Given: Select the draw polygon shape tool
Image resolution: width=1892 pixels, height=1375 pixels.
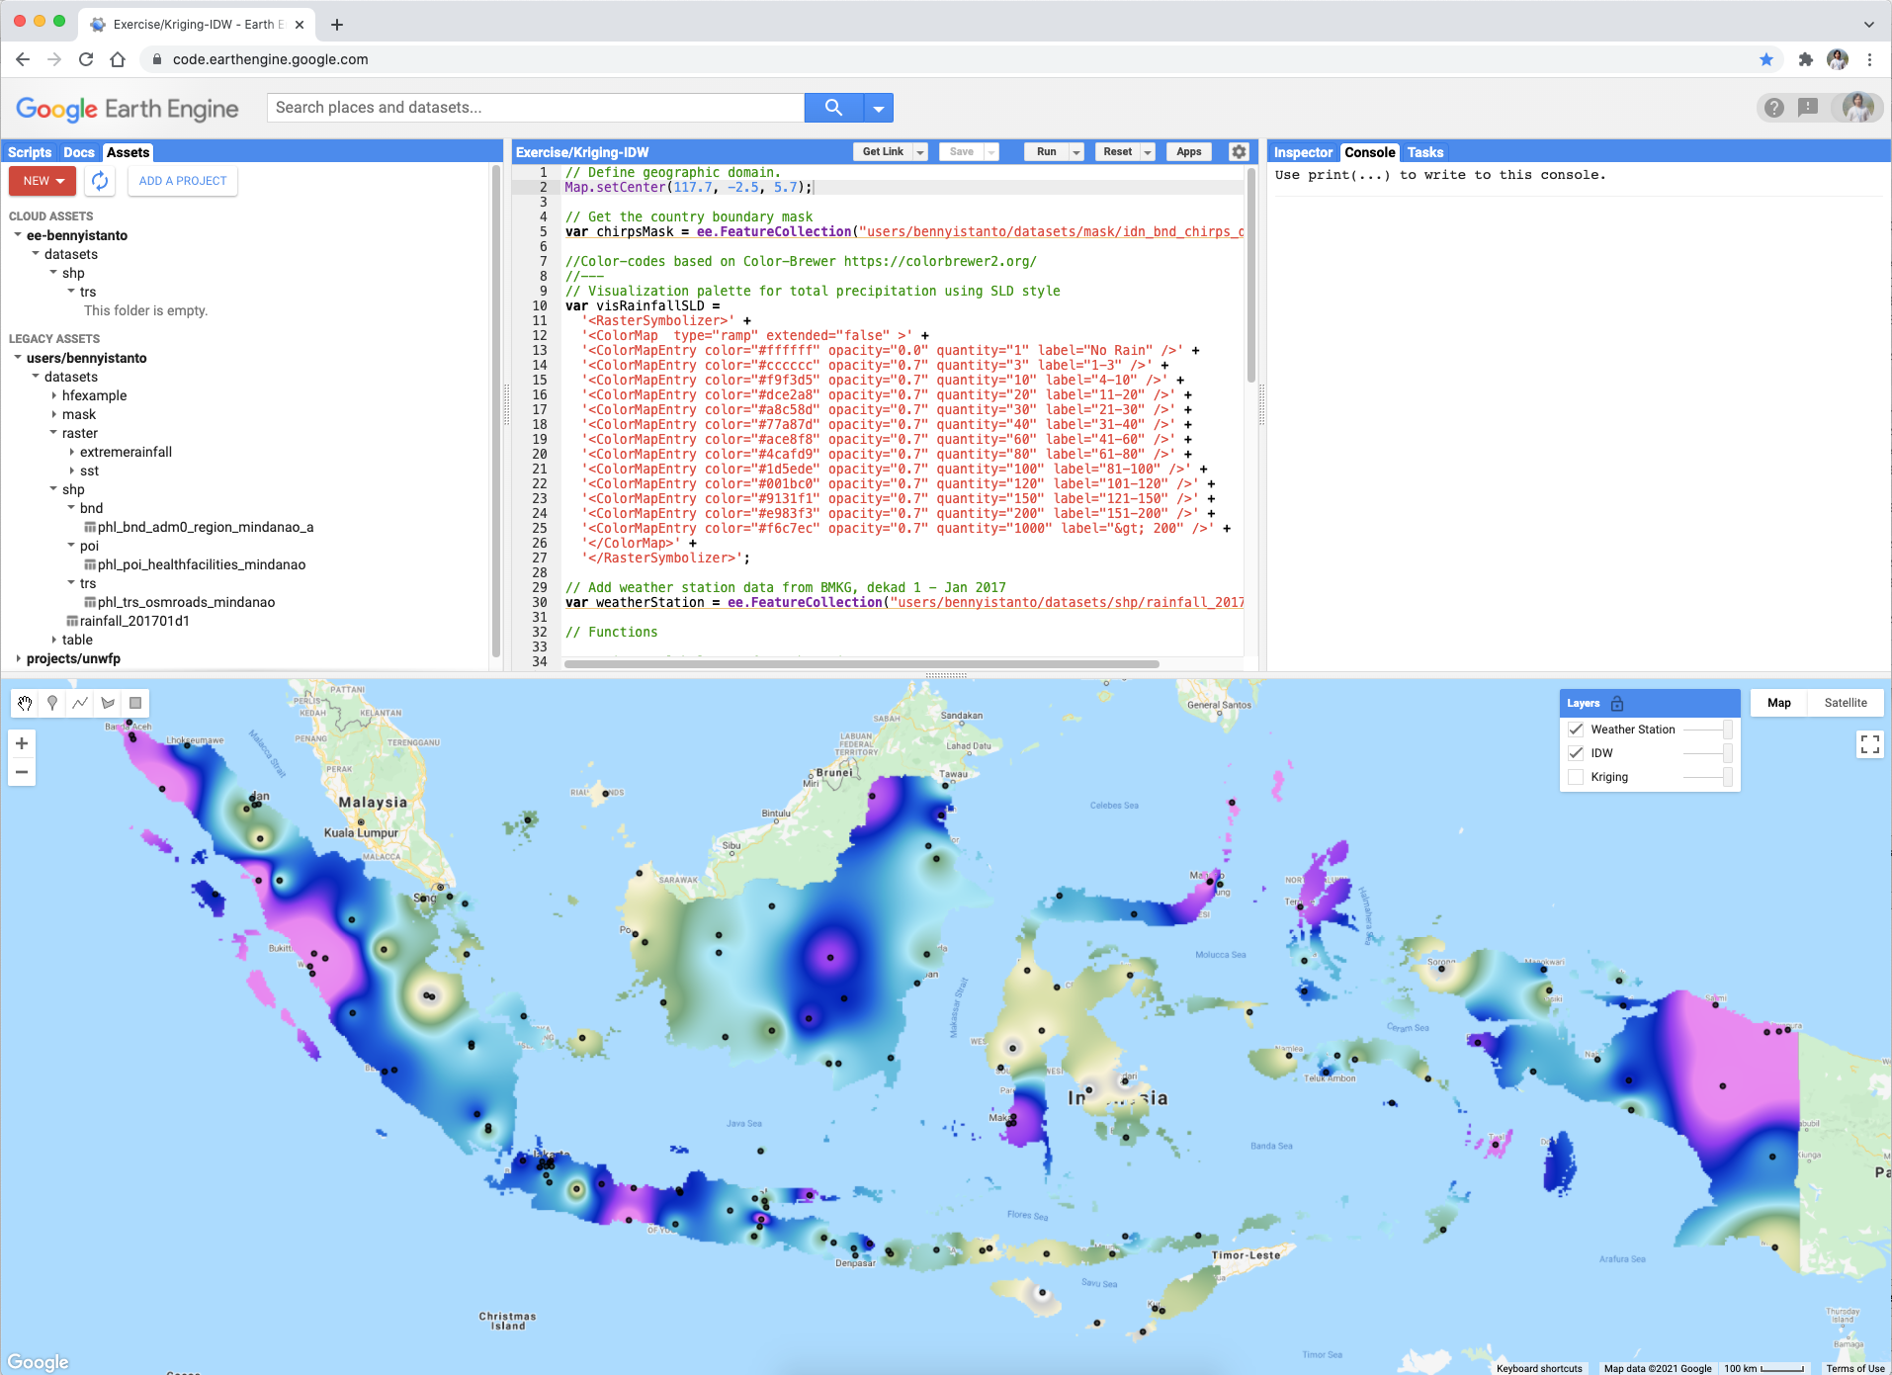Looking at the screenshot, I should pos(108,703).
